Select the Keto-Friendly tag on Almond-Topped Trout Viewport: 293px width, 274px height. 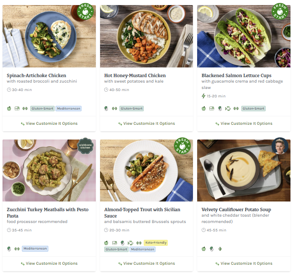(156, 243)
